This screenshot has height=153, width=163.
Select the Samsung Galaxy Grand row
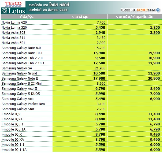(x=81, y=73)
